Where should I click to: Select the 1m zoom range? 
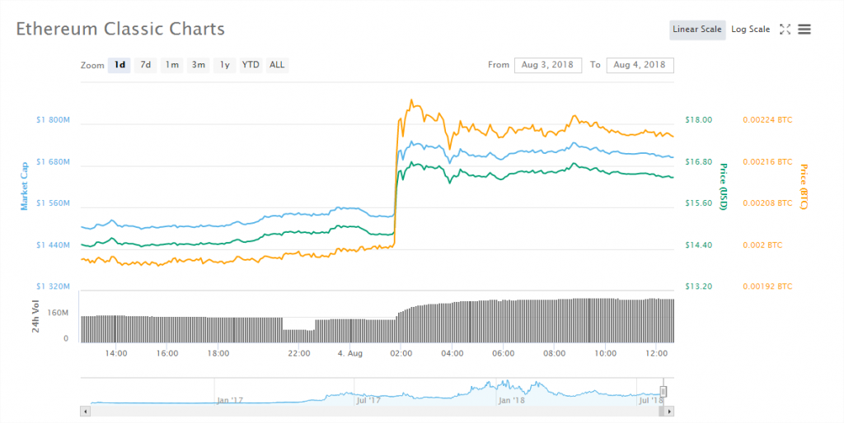coord(171,65)
